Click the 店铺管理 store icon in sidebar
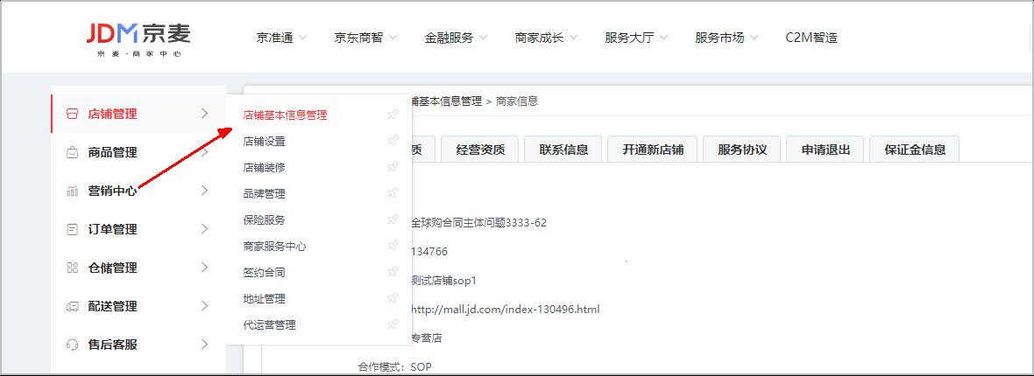Viewport: 1034px width, 376px height. point(72,114)
